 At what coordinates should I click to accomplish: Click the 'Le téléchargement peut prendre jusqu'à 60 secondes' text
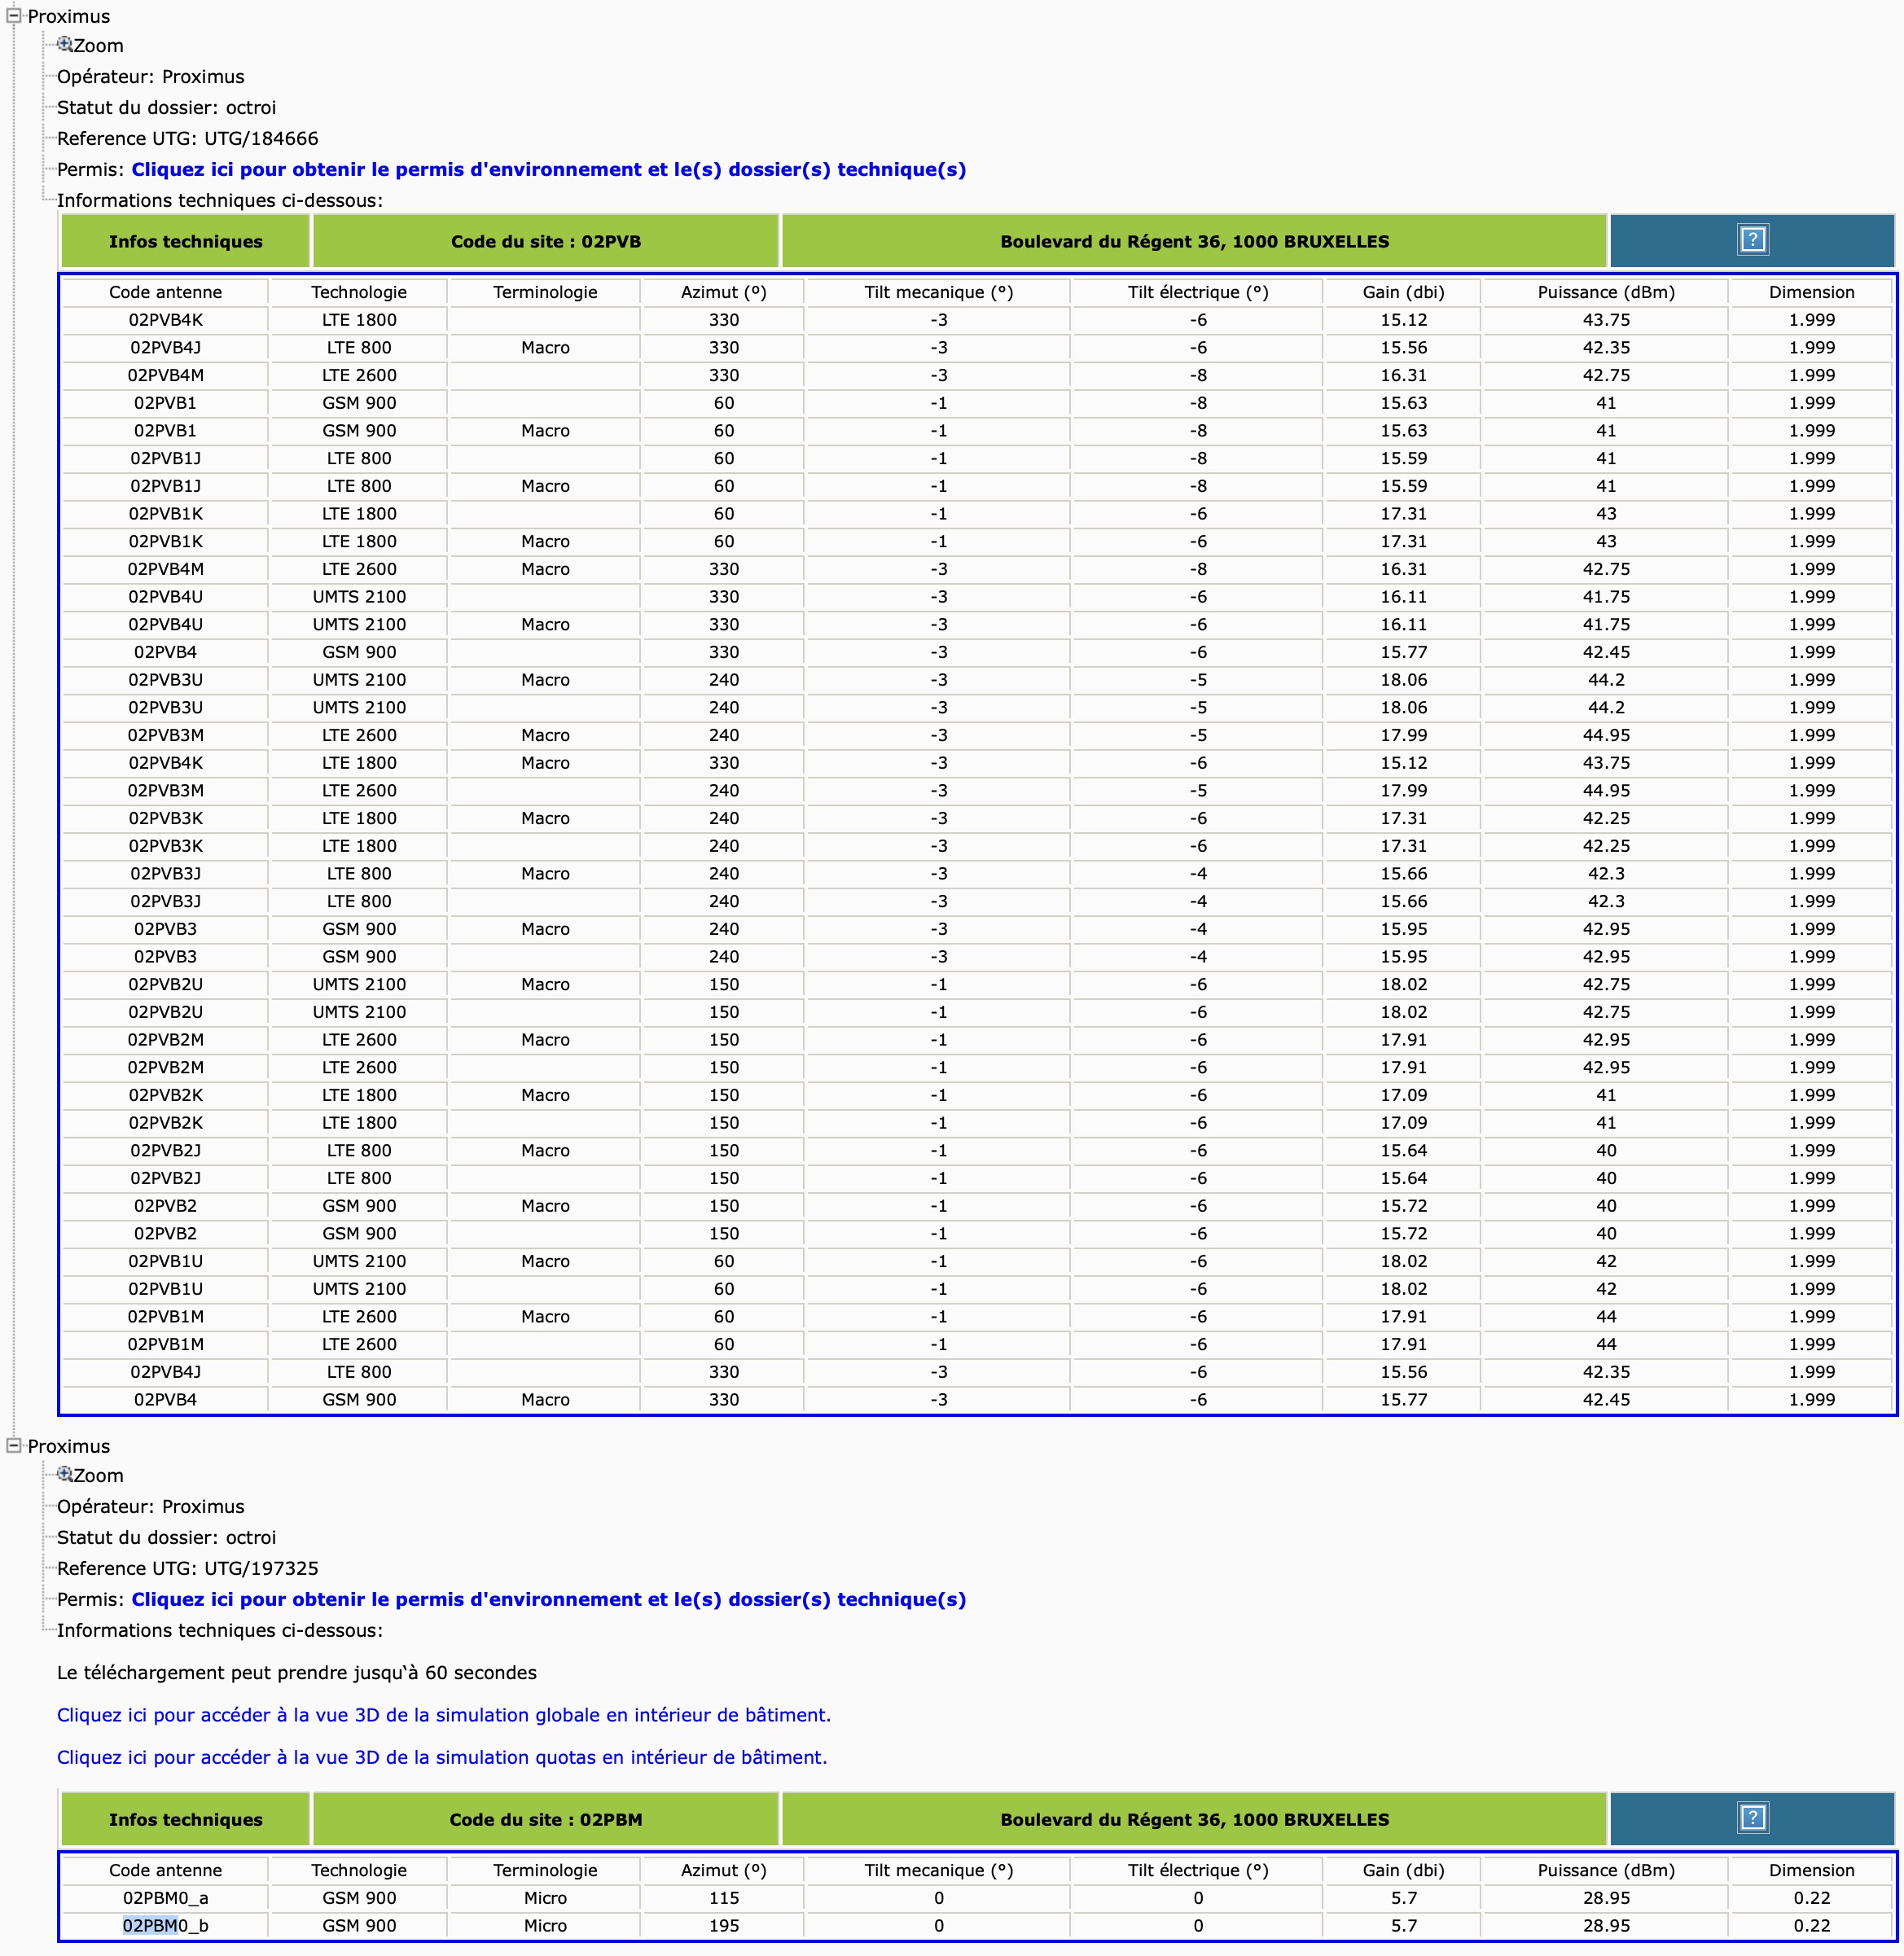297,1673
